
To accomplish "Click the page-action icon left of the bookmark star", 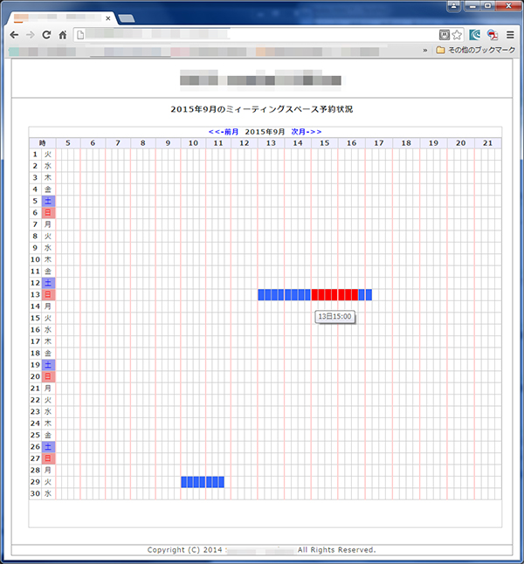I will click(444, 35).
